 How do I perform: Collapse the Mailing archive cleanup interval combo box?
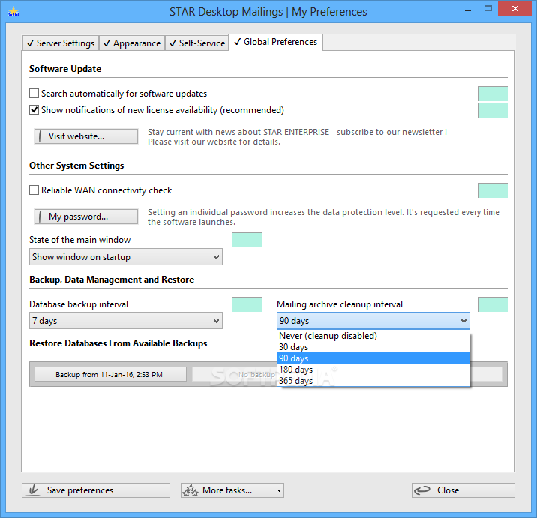[x=373, y=321]
